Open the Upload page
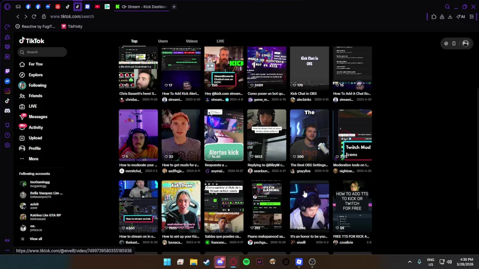The height and width of the screenshot is (269, 479). click(x=31, y=138)
